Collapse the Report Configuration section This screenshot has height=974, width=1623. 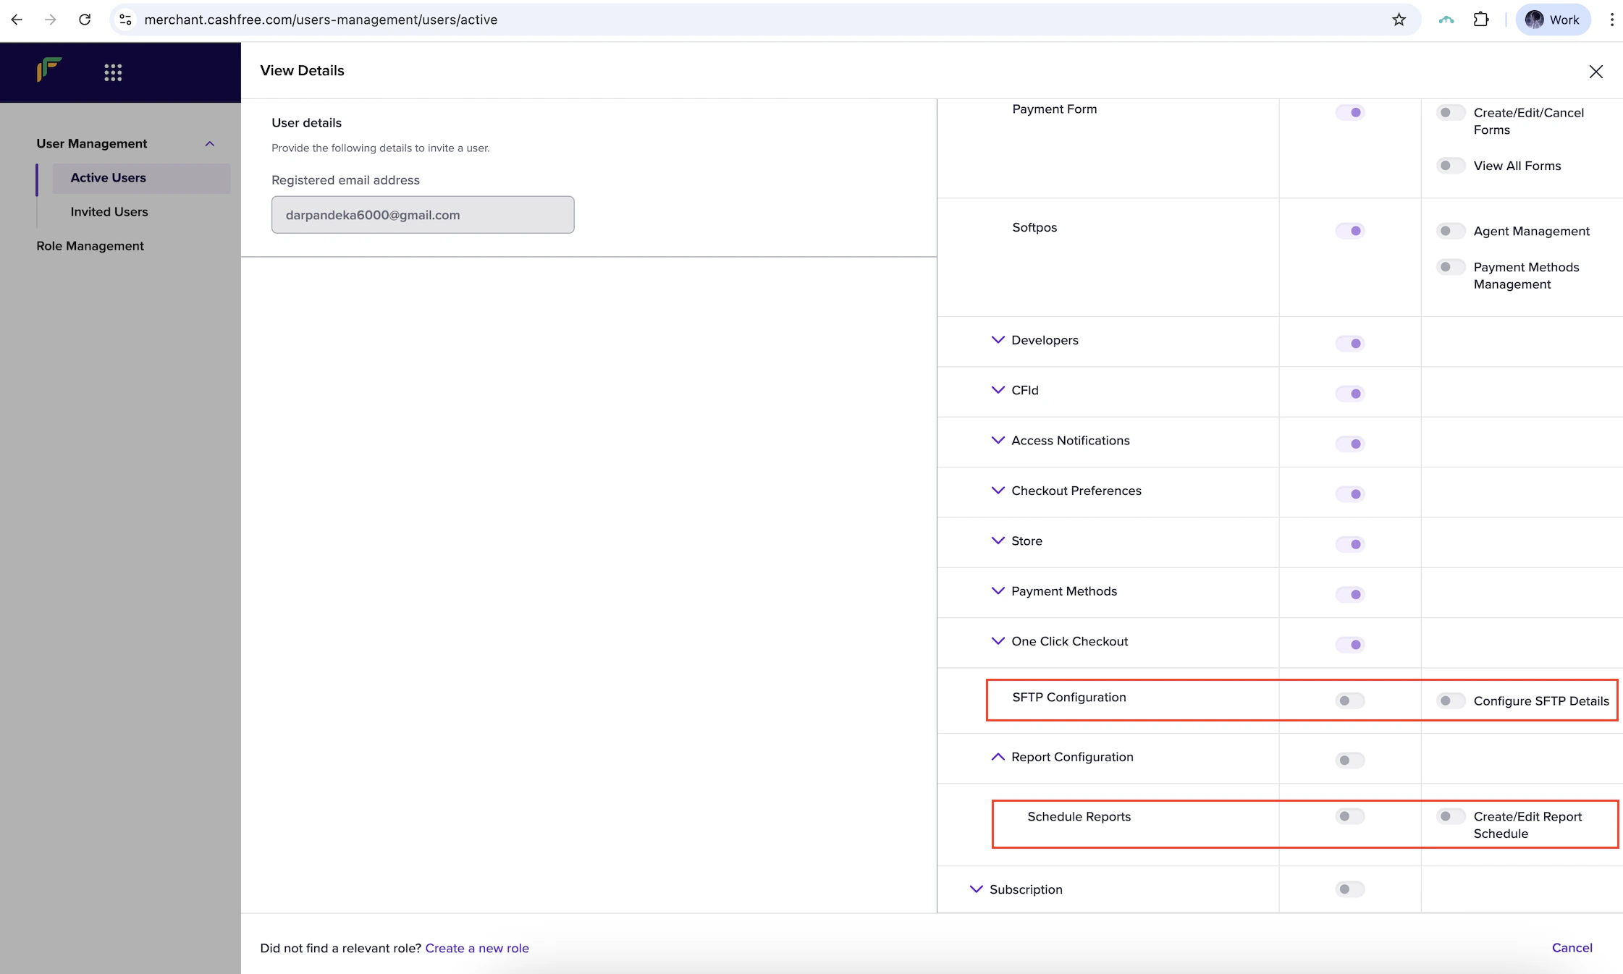tap(998, 757)
